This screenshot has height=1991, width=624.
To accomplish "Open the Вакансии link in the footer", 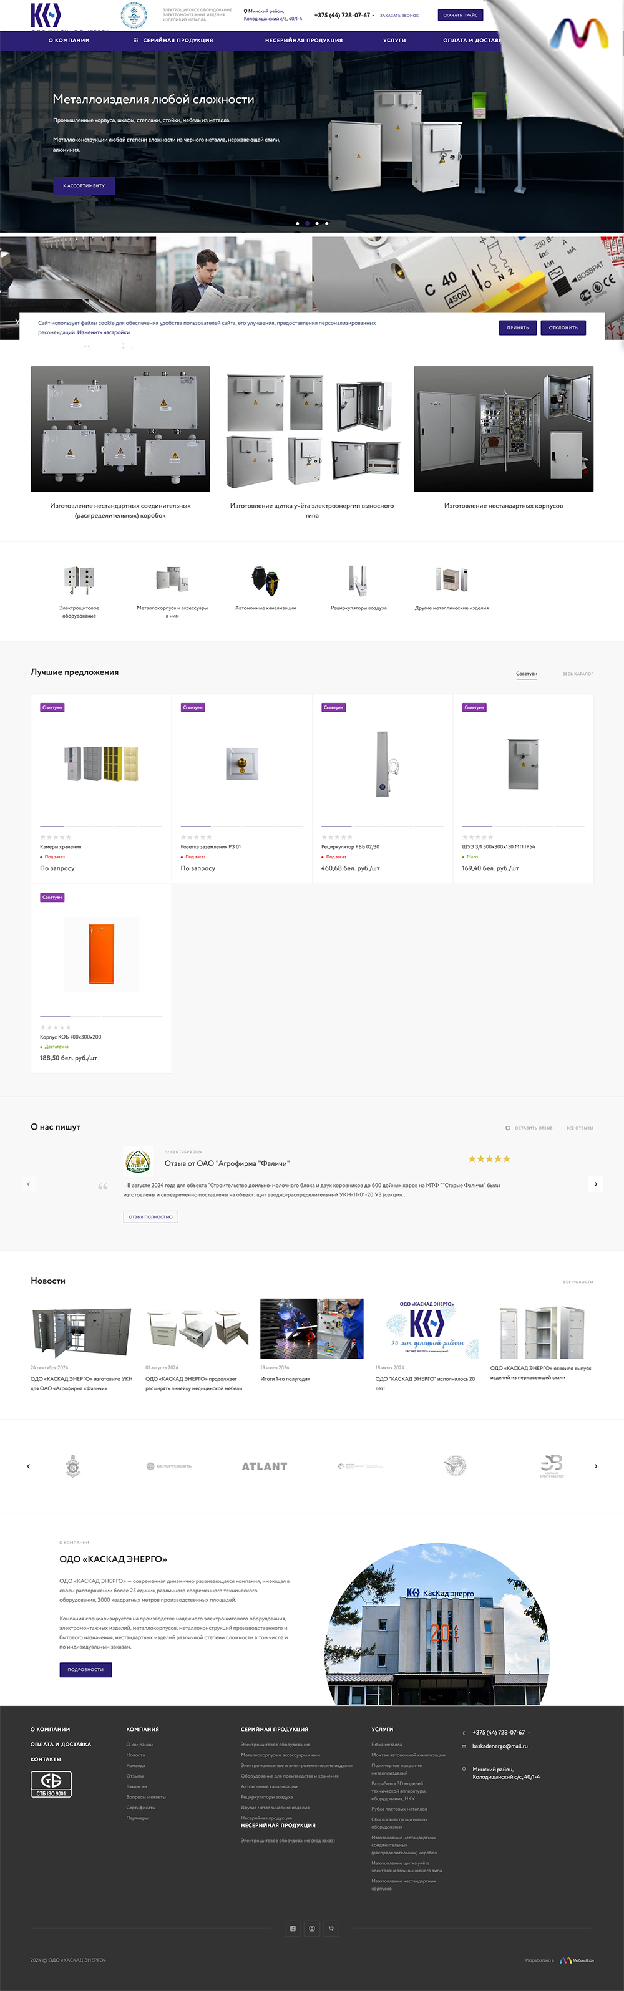I will 137,1787.
